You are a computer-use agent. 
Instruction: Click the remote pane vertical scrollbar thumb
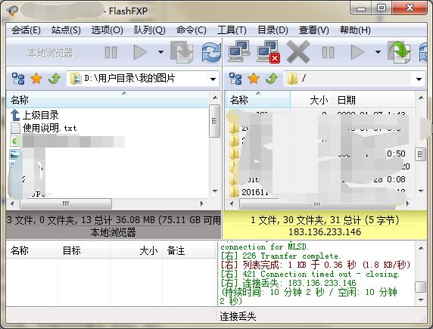click(x=421, y=154)
